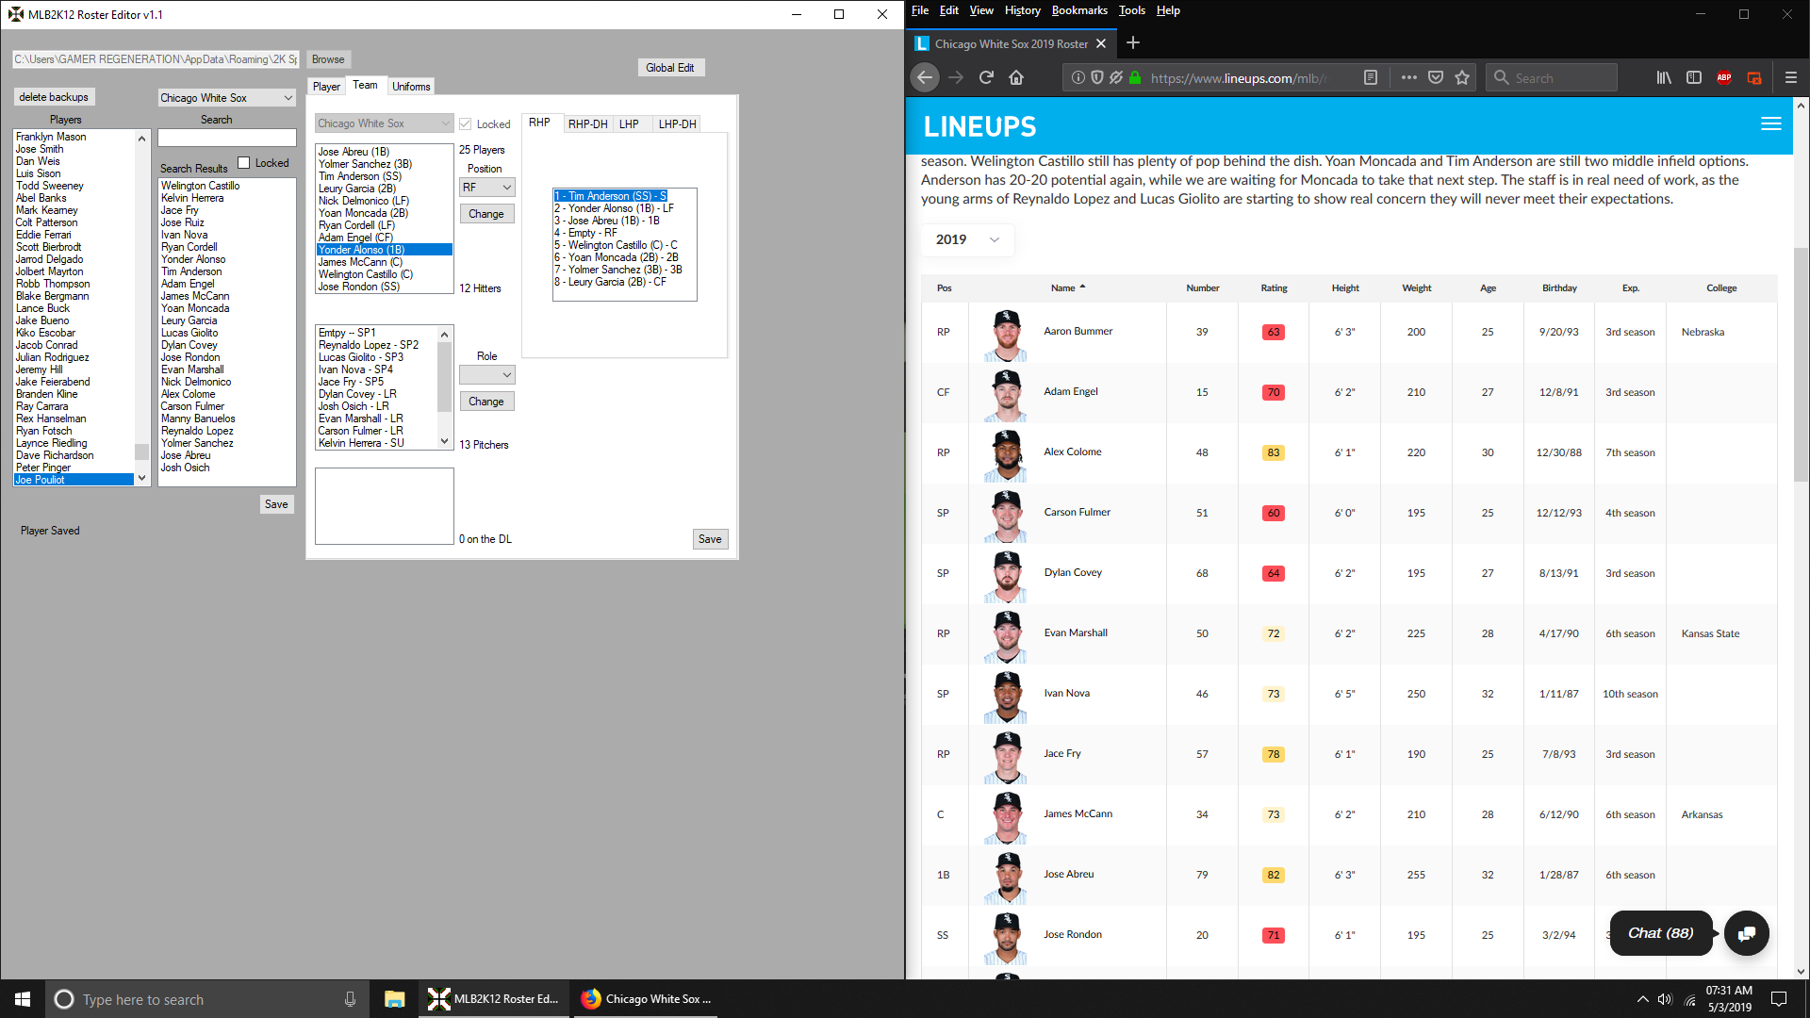This screenshot has height=1018, width=1810.
Task: Click the Players list scrollbar down arrow
Action: pos(142,478)
